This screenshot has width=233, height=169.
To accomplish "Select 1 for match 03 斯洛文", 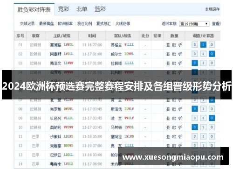I will click(x=203, y=63).
